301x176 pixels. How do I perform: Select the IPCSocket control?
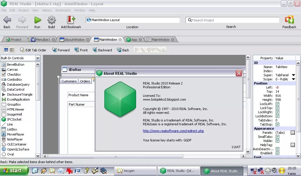[14, 119]
